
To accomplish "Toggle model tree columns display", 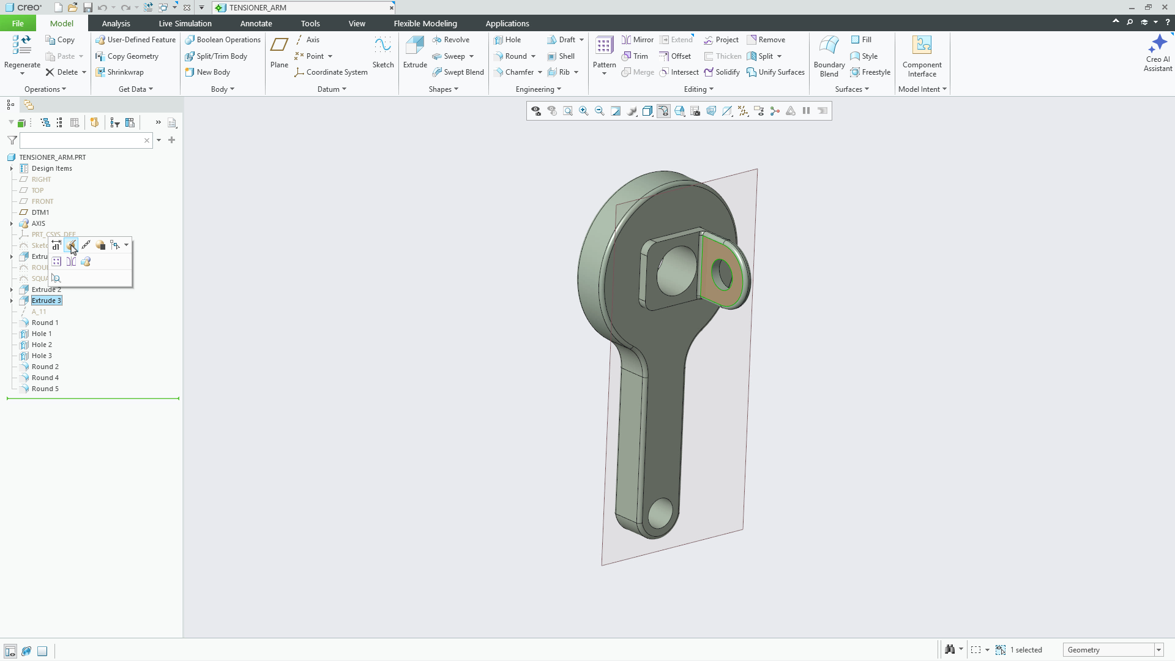I will coord(75,123).
